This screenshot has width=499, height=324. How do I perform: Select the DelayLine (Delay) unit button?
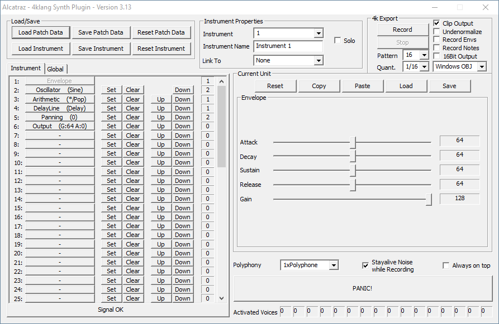point(59,108)
